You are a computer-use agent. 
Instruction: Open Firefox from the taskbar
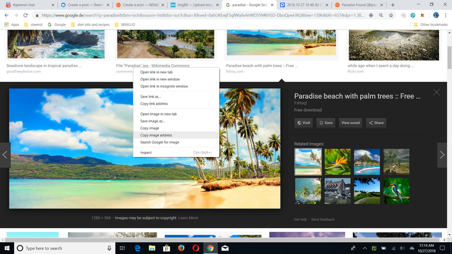(x=181, y=248)
